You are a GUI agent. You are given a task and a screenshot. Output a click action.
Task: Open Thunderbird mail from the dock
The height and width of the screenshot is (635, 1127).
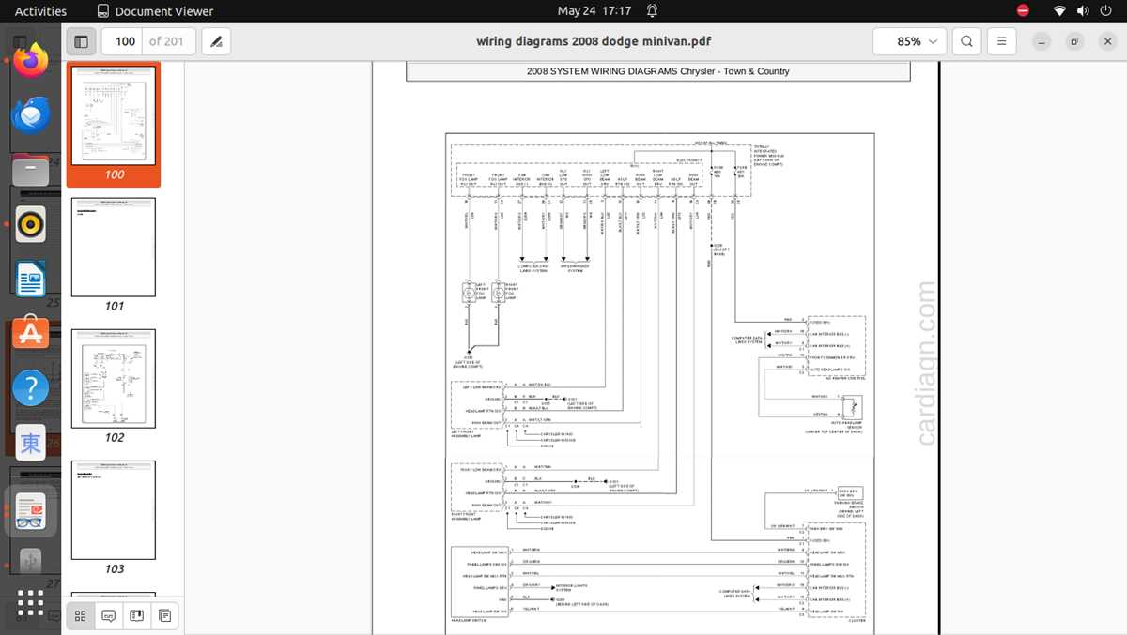click(x=30, y=115)
